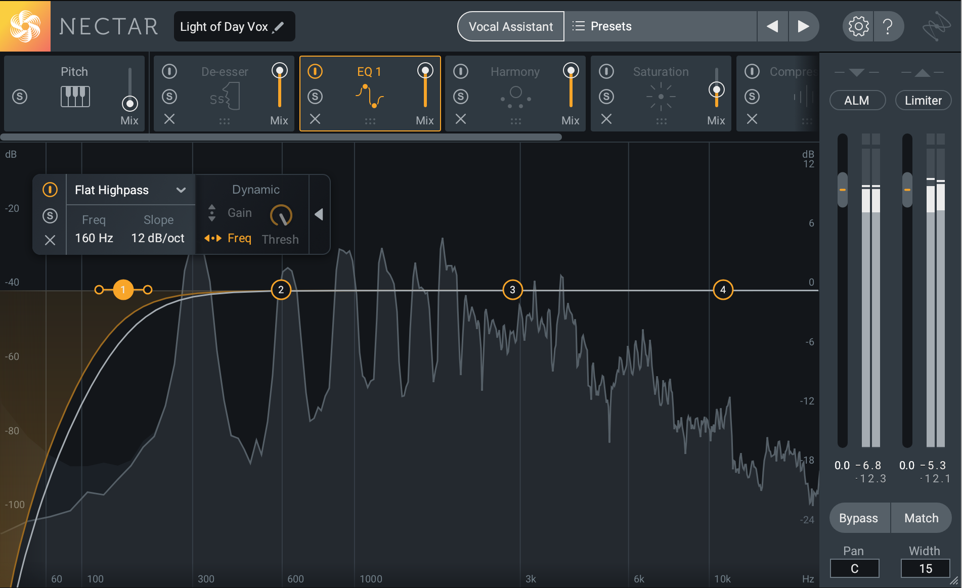Solo the Saturation module
The image size is (962, 588).
click(x=606, y=96)
